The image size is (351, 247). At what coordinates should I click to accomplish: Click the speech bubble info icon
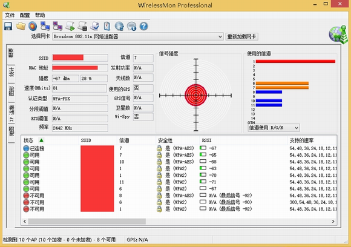[x=131, y=26]
